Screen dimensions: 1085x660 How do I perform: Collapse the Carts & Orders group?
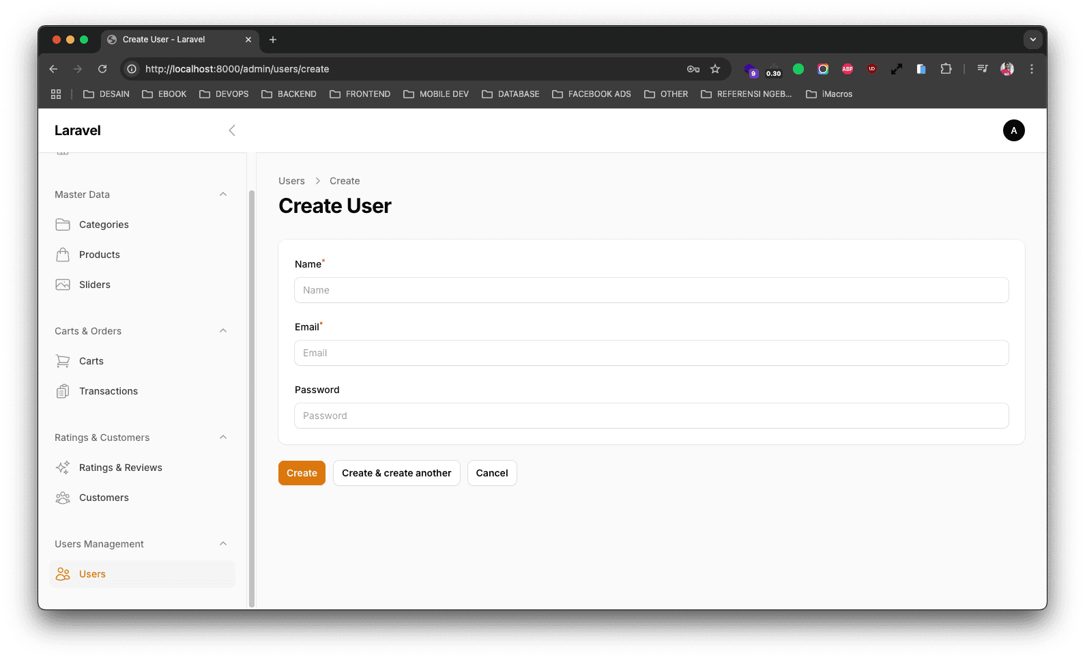click(x=223, y=331)
